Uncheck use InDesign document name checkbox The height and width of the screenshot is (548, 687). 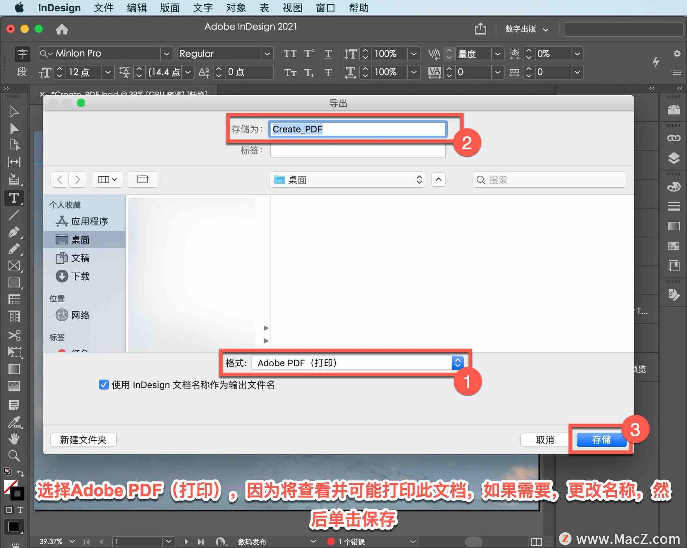[103, 385]
